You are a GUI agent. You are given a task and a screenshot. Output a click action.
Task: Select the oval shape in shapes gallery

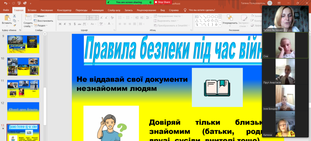pos(212,17)
